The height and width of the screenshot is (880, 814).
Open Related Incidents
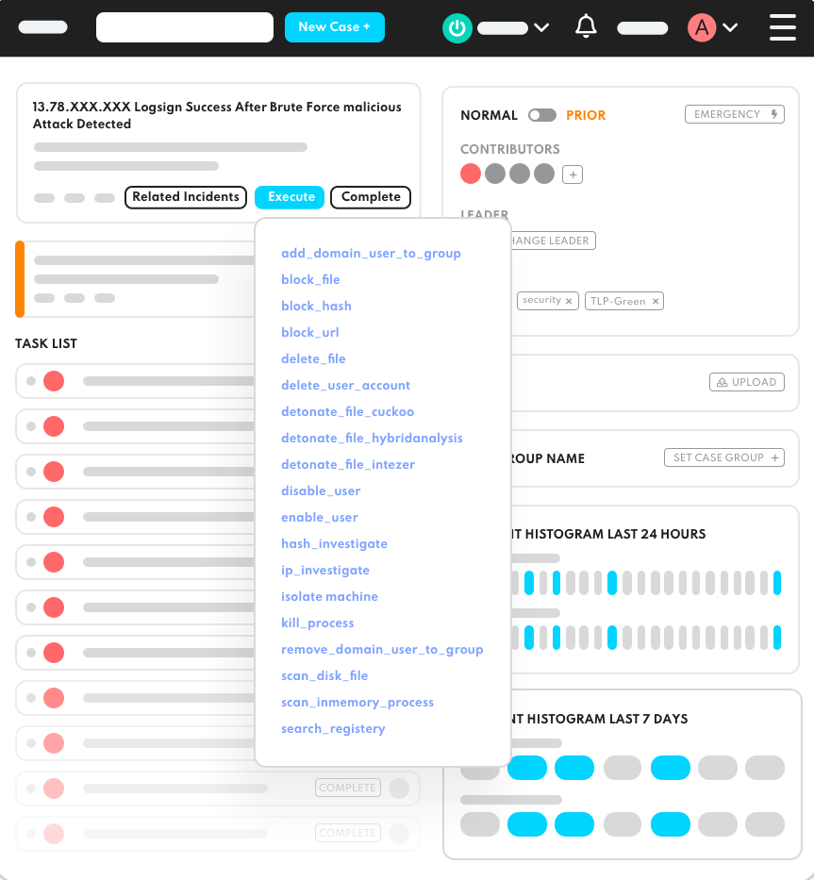(186, 197)
